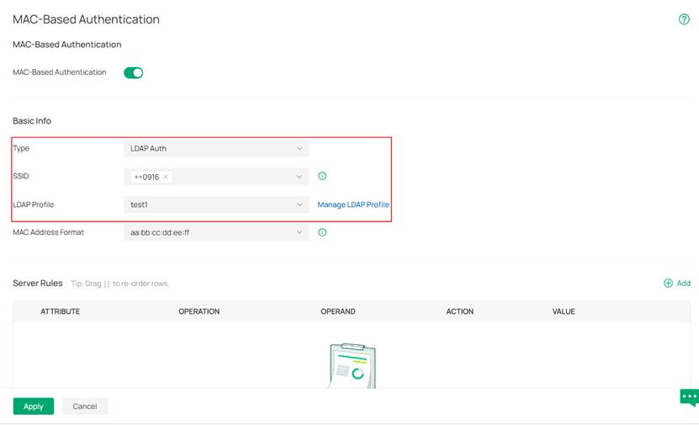Toggle MAC-Based Authentication switch off

(133, 72)
